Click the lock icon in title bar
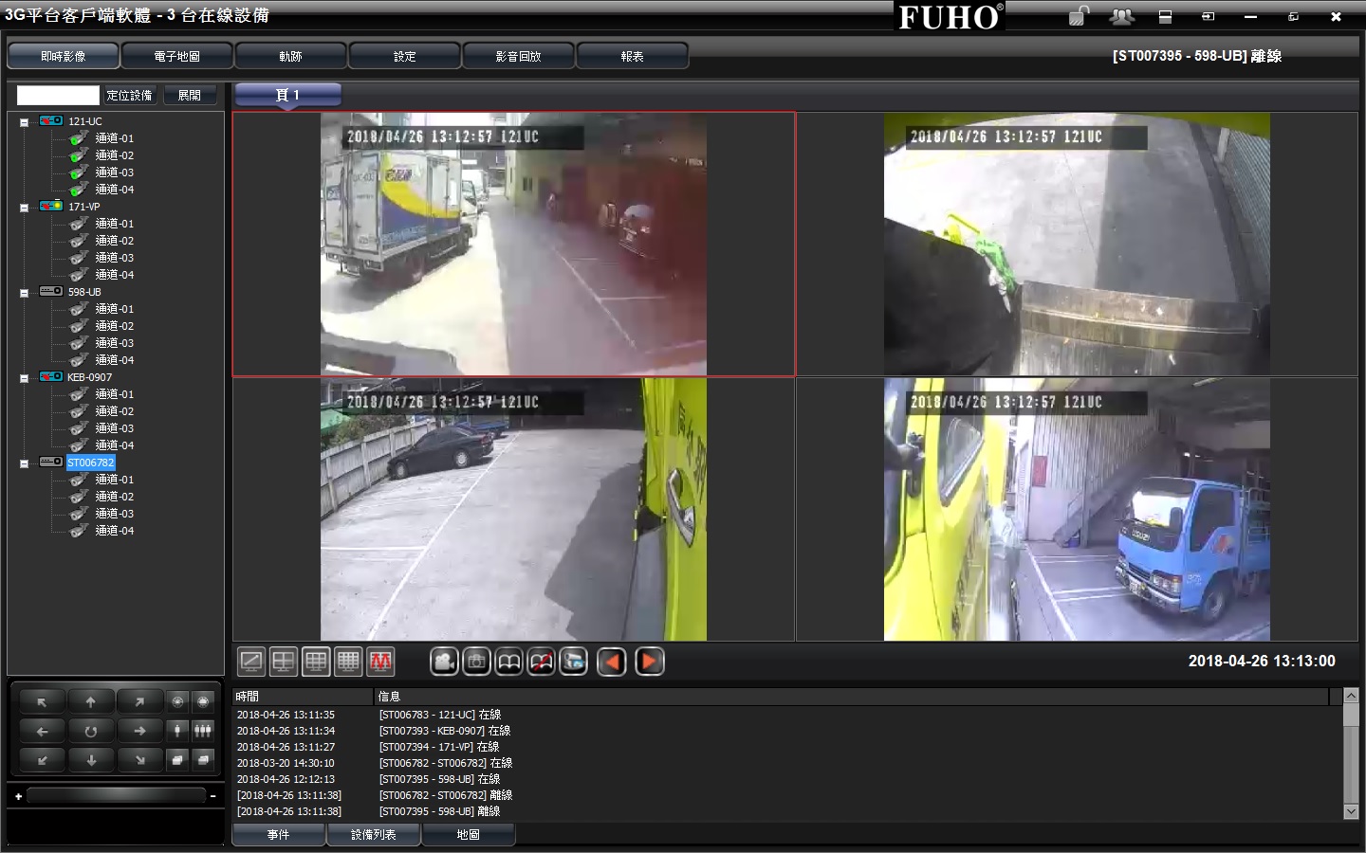The width and height of the screenshot is (1366, 853). (1079, 16)
